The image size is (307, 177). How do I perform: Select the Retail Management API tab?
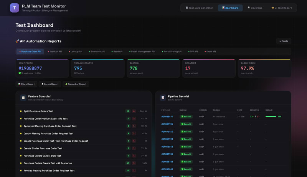coord(142,52)
